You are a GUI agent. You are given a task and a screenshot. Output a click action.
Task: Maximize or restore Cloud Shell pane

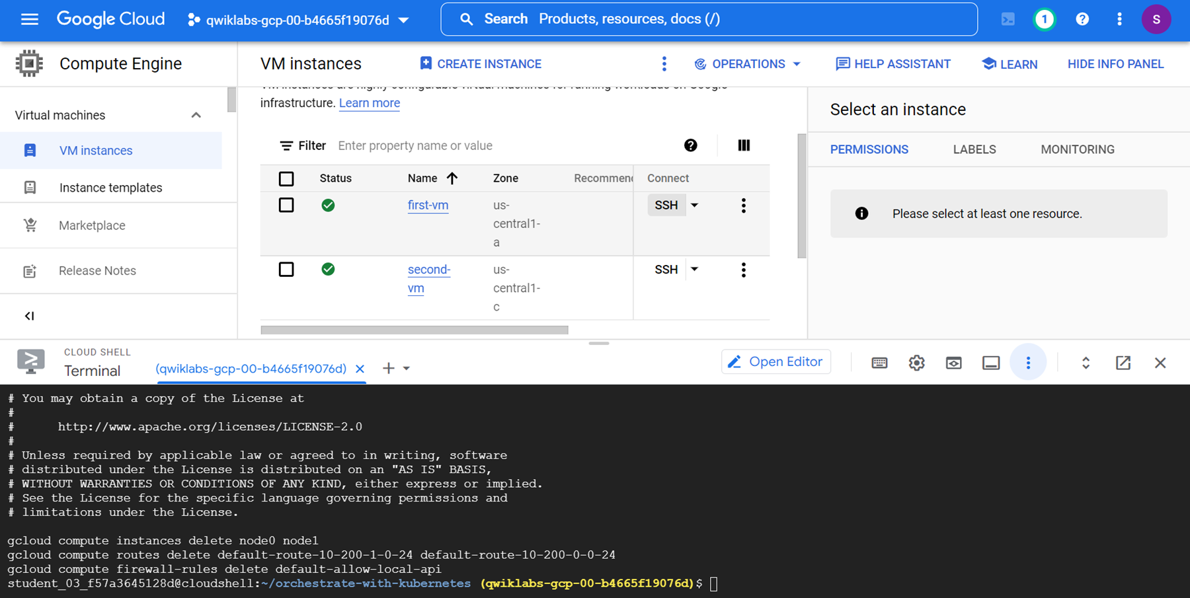tap(1086, 363)
